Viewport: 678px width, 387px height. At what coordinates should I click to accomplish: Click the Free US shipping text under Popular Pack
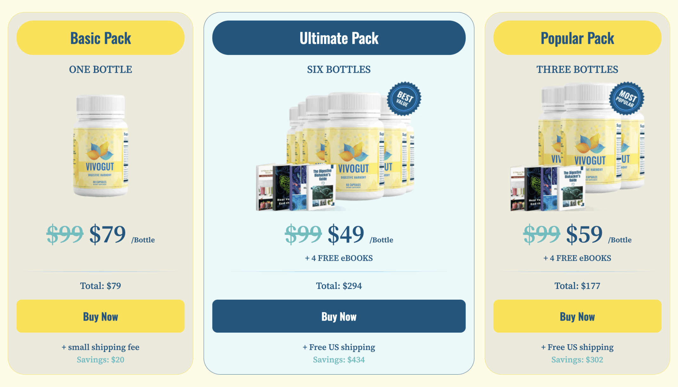point(577,347)
